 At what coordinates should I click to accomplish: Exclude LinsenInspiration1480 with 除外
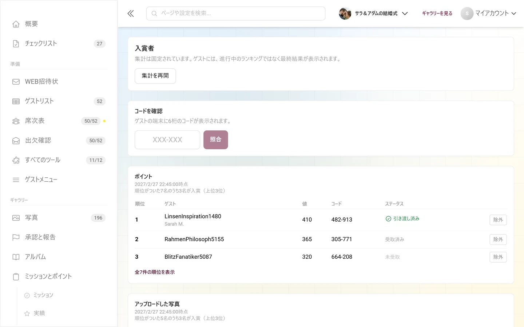tap(498, 220)
